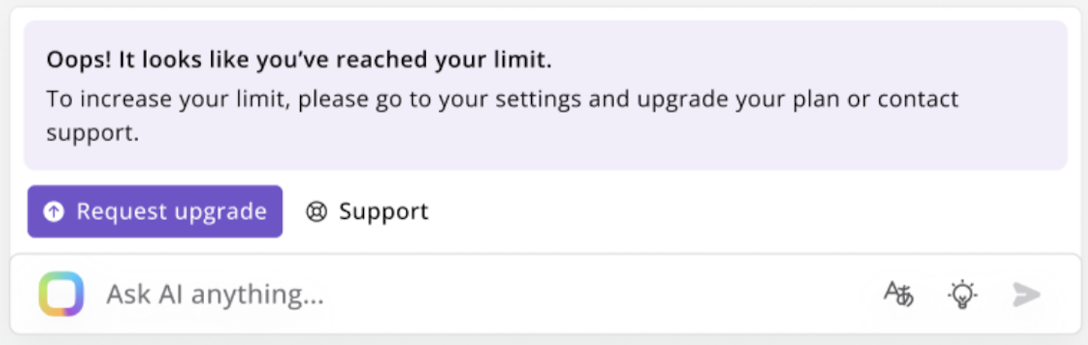Open the translate language icon
Screen dimensions: 1088x345
[x=898, y=294]
